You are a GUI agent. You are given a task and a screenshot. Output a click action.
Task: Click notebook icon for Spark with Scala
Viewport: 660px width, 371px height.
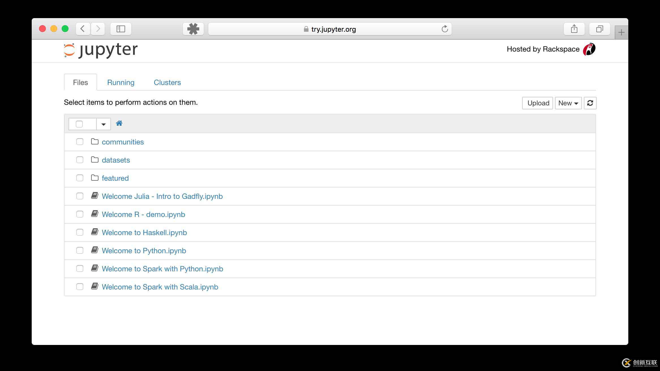tap(95, 286)
